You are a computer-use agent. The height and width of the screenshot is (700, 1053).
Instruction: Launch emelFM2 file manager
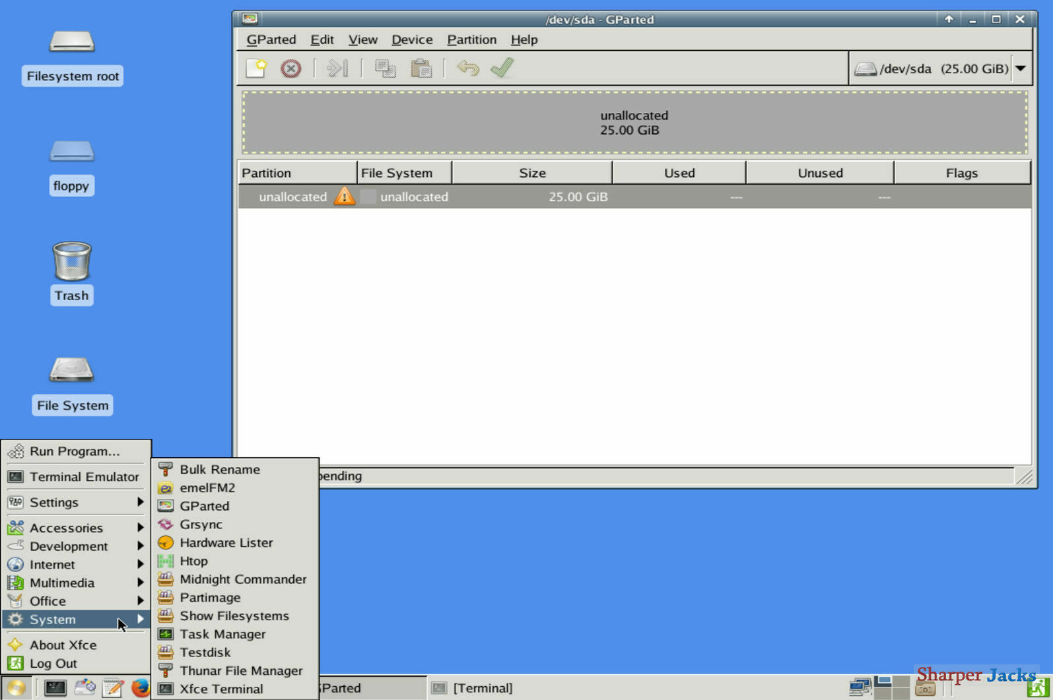235,488
